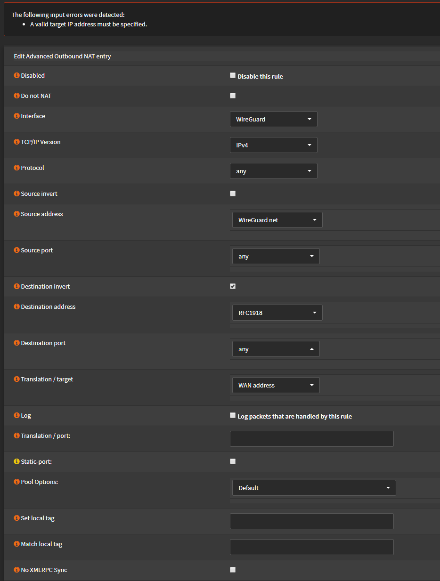Open the Source address info icon
This screenshot has width=440, height=581.
pos(15,214)
